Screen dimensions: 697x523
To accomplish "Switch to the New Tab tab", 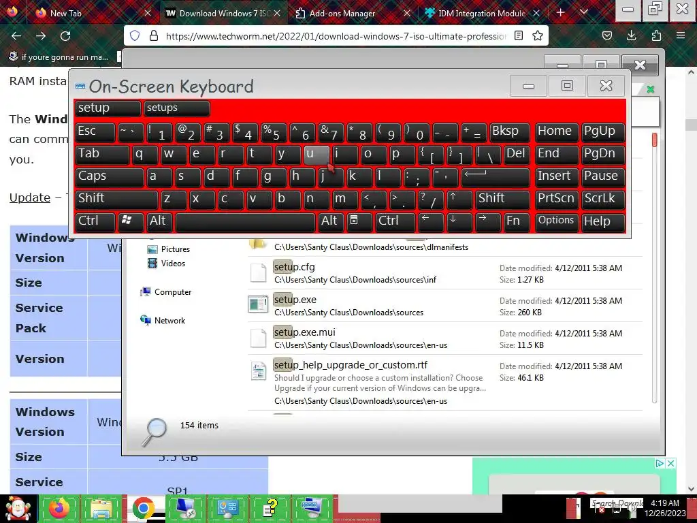I will coord(93,14).
